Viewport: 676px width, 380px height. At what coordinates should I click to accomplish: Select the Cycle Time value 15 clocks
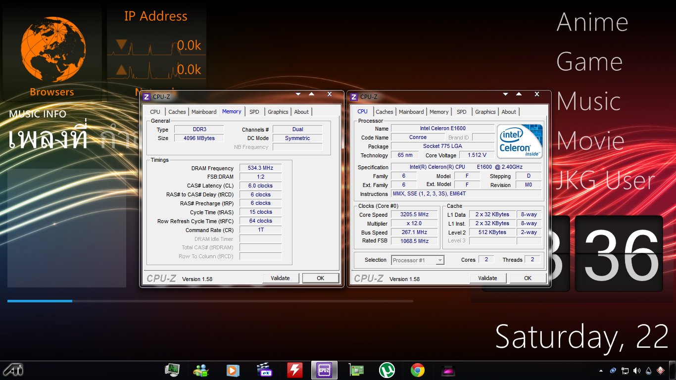pyautogui.click(x=261, y=212)
